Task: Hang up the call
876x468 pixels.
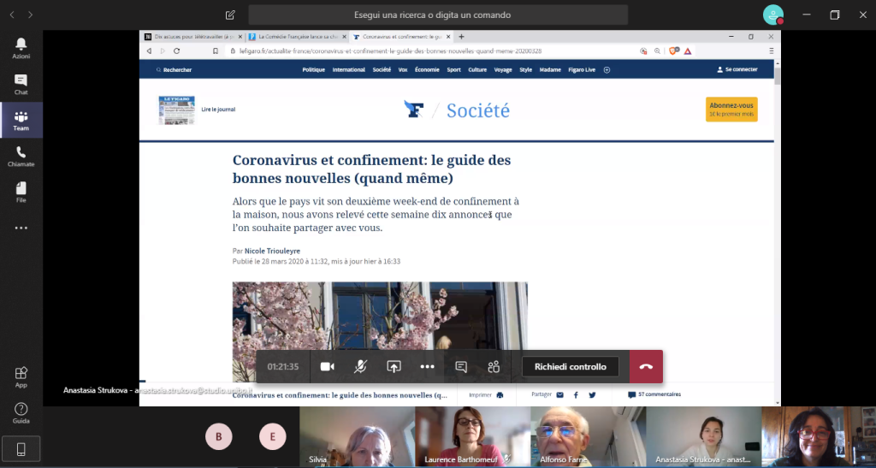Action: coord(647,366)
